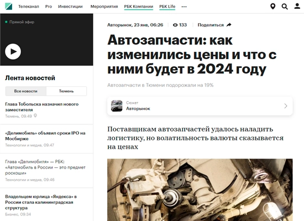Open the location pin icon

(x=272, y=7)
